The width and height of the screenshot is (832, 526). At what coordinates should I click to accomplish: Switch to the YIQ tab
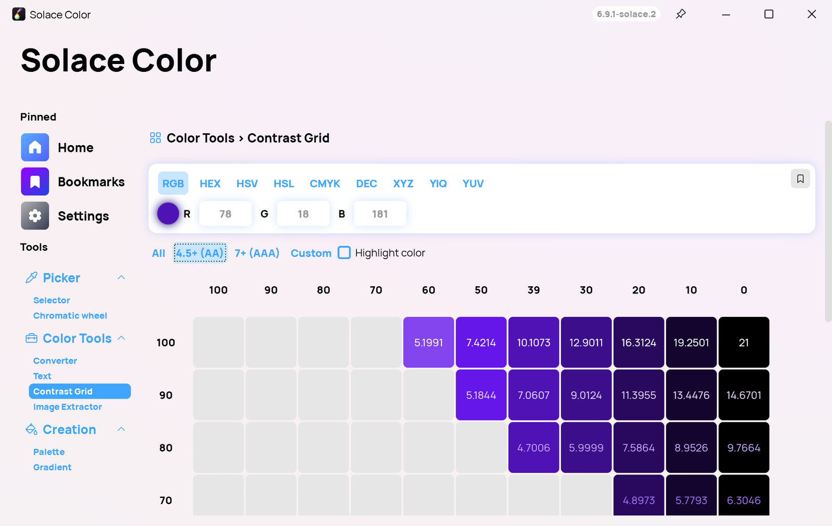click(x=438, y=183)
